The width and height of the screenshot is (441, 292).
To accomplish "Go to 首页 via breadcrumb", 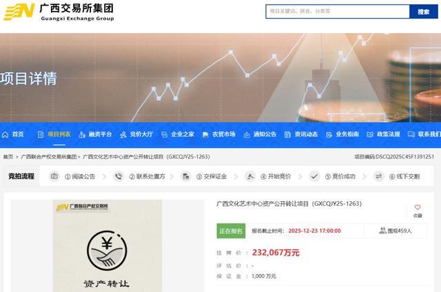I will click(8, 157).
